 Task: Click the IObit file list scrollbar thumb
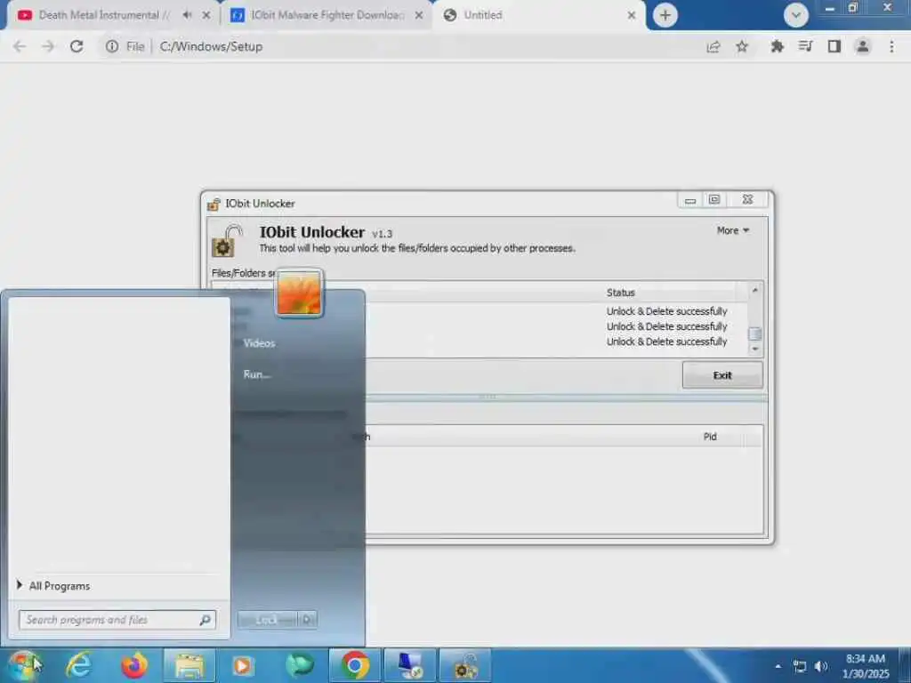click(x=754, y=334)
